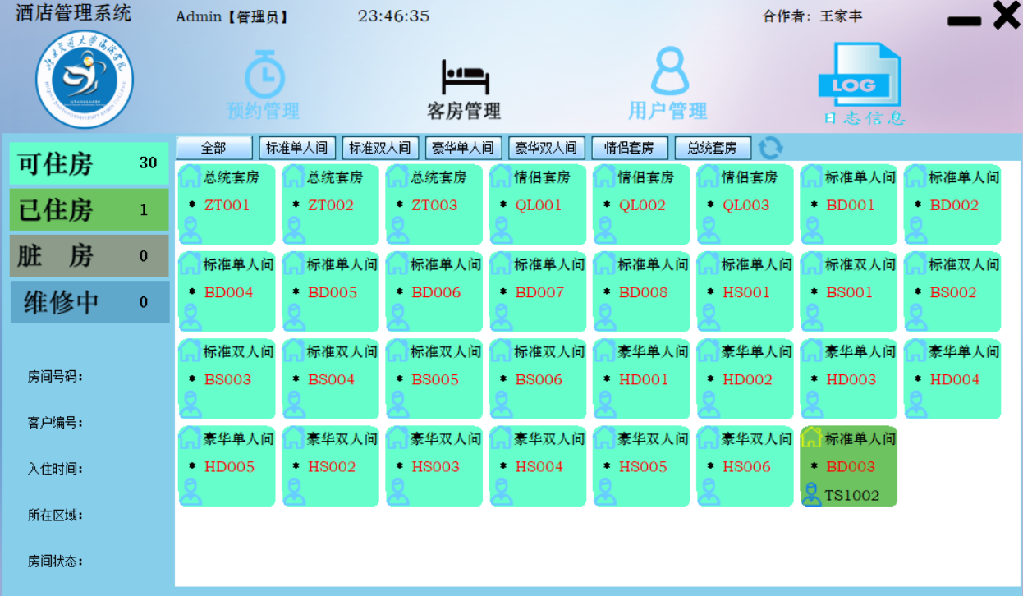Select 维修中 status panel
Screen dimensions: 1023x596
(89, 302)
